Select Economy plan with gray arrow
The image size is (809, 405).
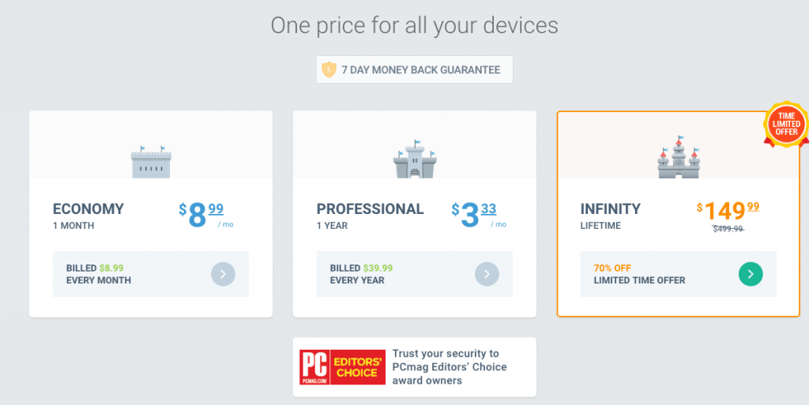(x=223, y=274)
